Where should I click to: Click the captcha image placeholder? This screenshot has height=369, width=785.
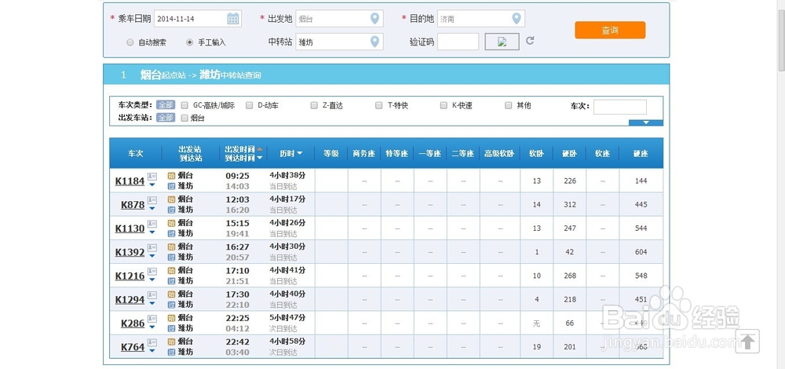click(x=502, y=42)
